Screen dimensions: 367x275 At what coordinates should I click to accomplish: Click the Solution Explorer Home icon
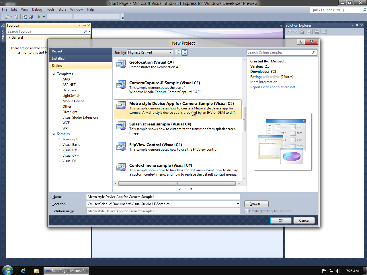[302, 32]
